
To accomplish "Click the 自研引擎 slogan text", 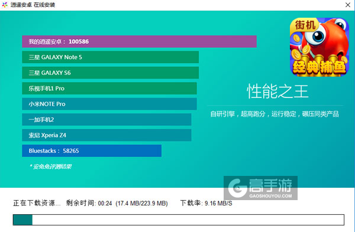I will [x=275, y=114].
